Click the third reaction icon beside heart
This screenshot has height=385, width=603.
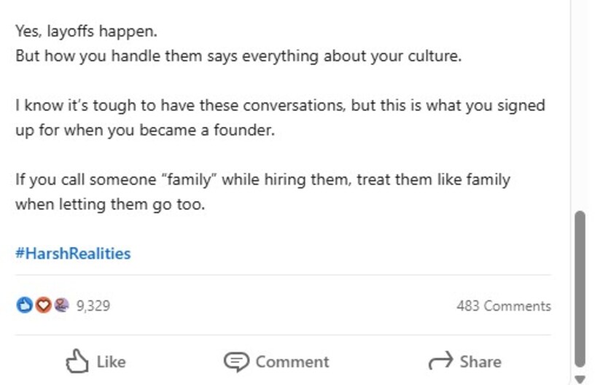62,306
